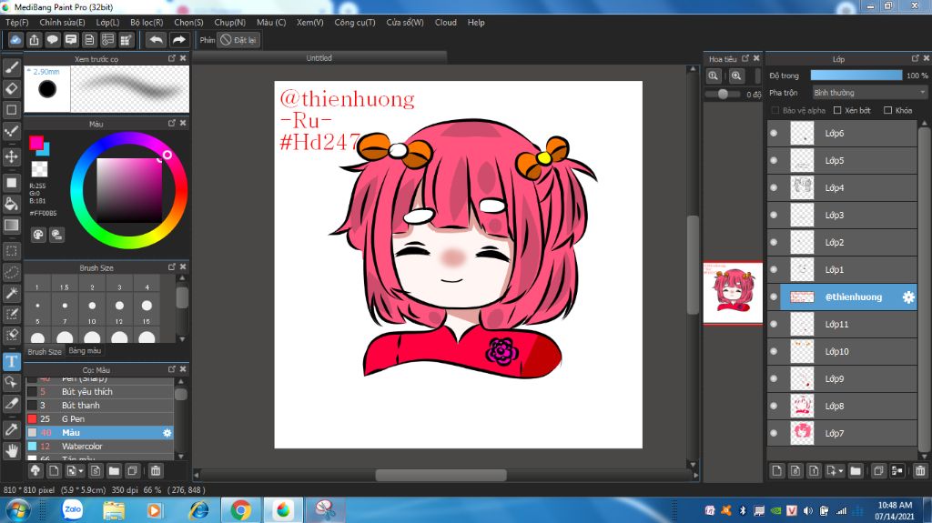Open the Tệp(F) menu
This screenshot has height=523, width=932.
point(16,23)
